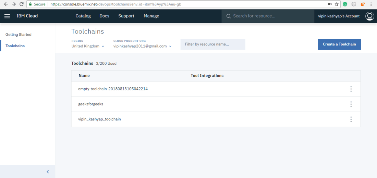The height and width of the screenshot is (178, 377).
Task: Click the browser back arrow
Action: click(6, 4)
